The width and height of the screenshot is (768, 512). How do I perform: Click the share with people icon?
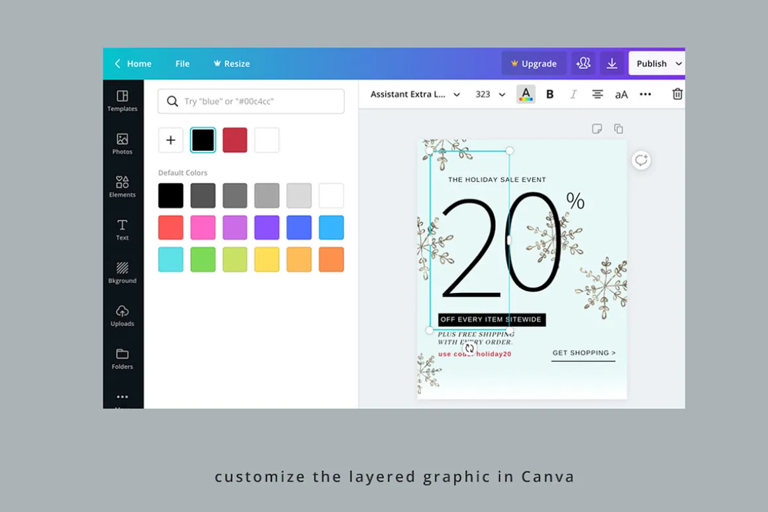pos(583,64)
